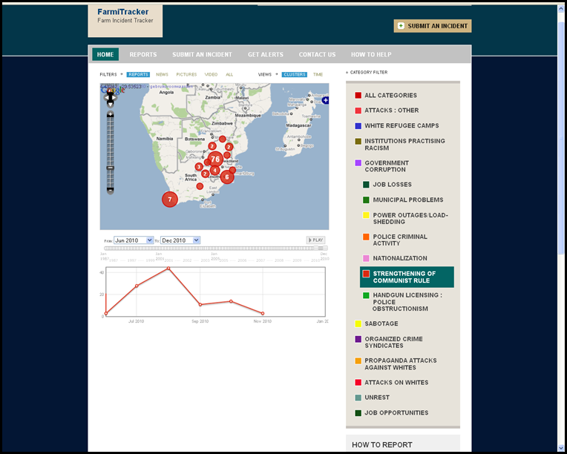Click the map pan arrows control
Screen dimensions: 567x454
click(x=111, y=98)
